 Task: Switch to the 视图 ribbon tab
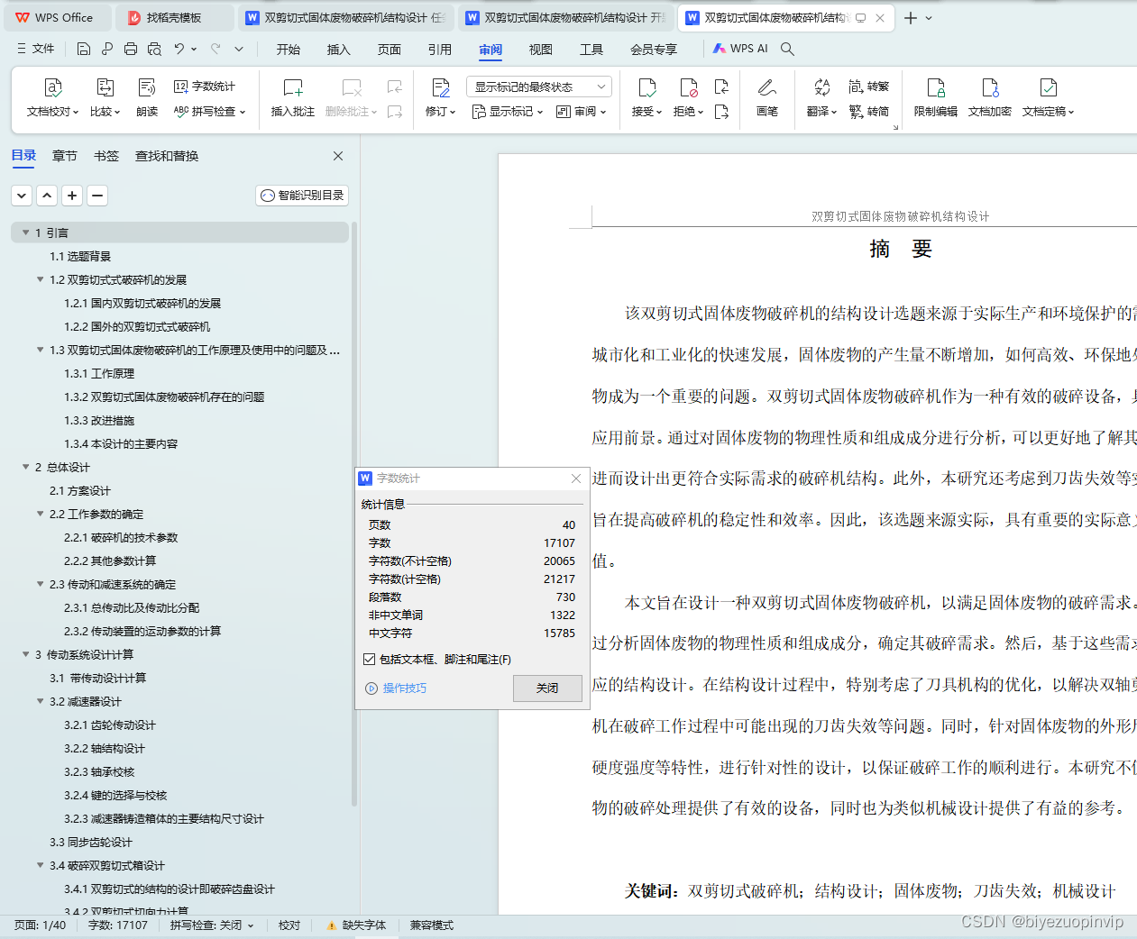tap(541, 50)
